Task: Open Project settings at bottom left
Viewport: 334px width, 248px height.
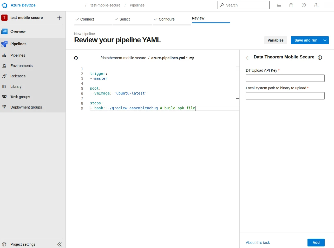Action: click(x=23, y=244)
